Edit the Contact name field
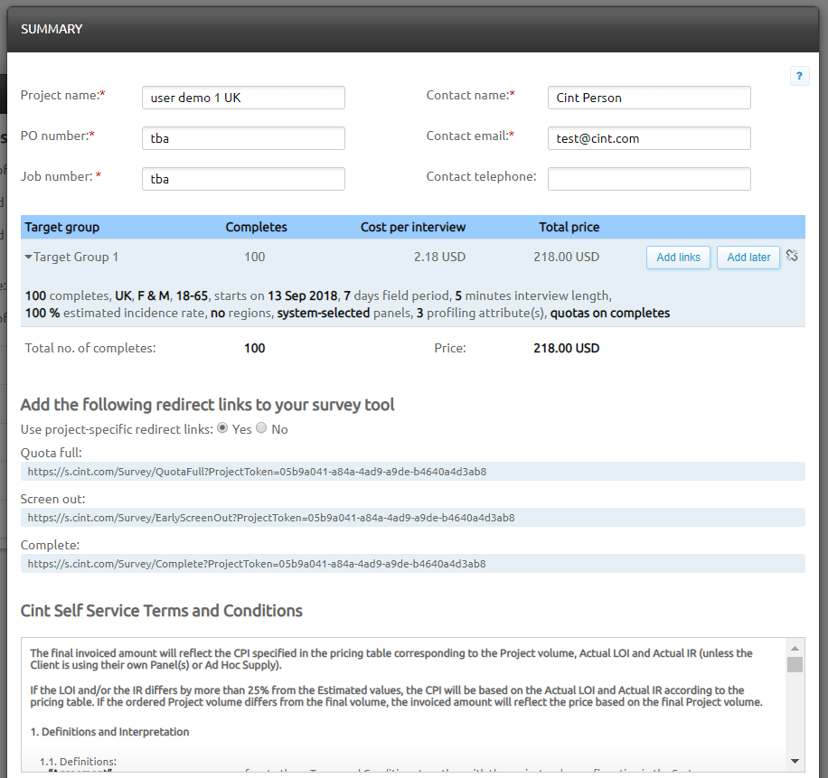The height and width of the screenshot is (778, 828). coord(648,98)
